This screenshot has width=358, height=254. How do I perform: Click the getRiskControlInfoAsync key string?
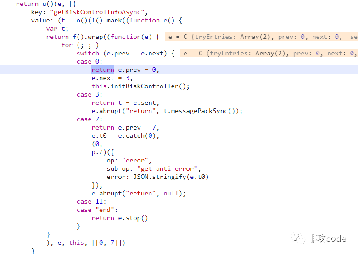coord(97,12)
